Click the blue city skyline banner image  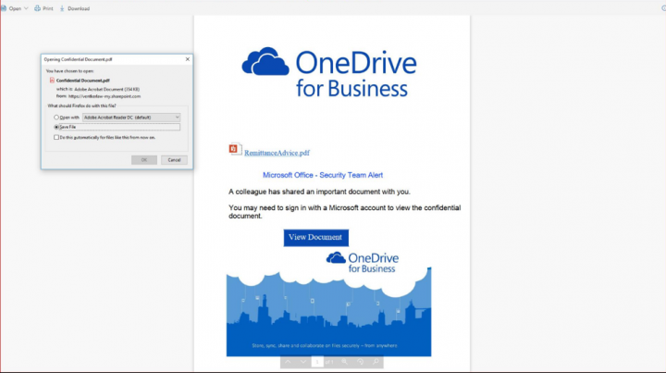point(328,312)
